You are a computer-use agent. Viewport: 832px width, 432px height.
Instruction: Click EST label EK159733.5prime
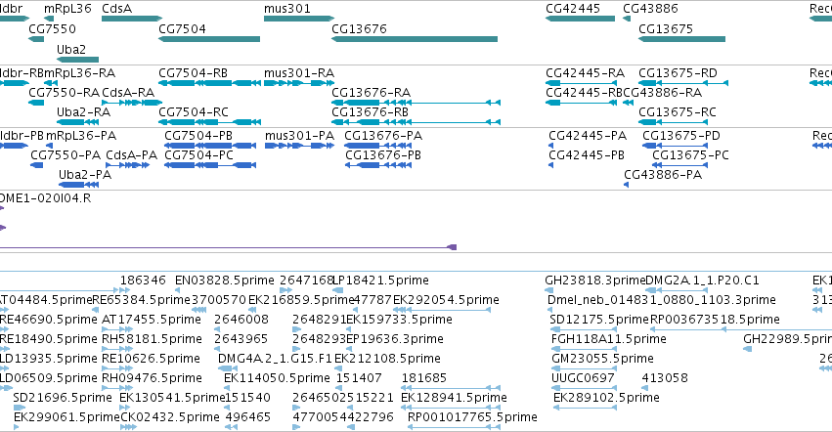point(399,320)
